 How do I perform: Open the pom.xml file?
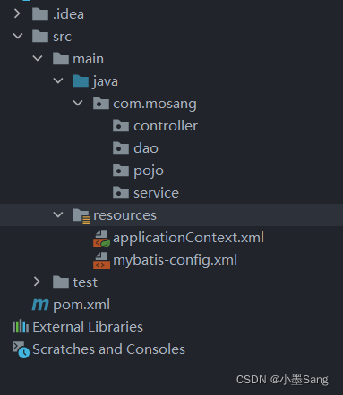(81, 305)
